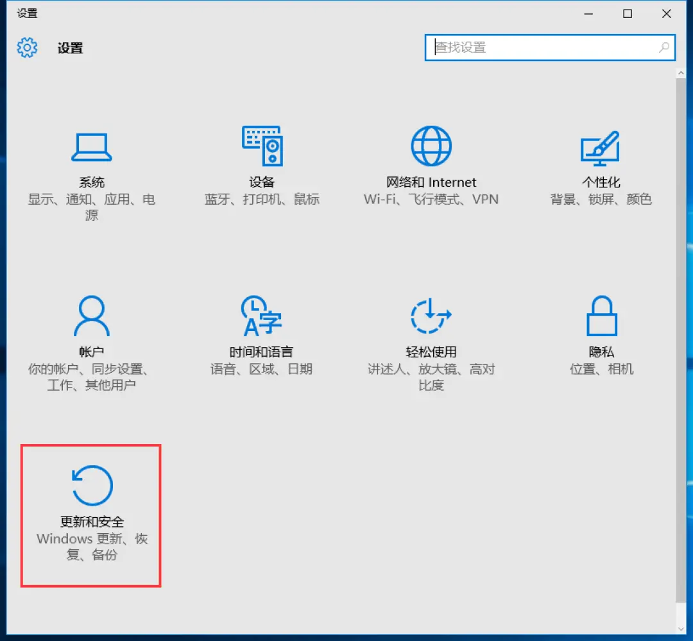Select the 时间和语言 category icon
This screenshot has height=641, width=693.
[x=262, y=316]
